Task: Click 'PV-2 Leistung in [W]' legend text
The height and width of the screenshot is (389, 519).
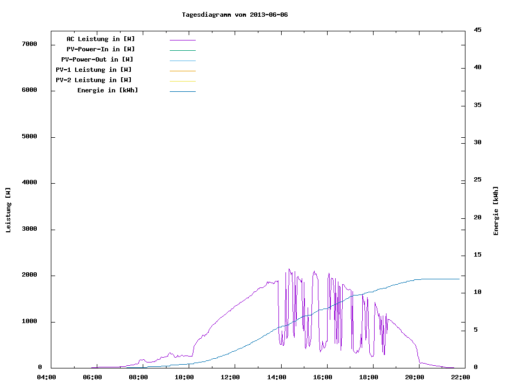Action: point(94,80)
